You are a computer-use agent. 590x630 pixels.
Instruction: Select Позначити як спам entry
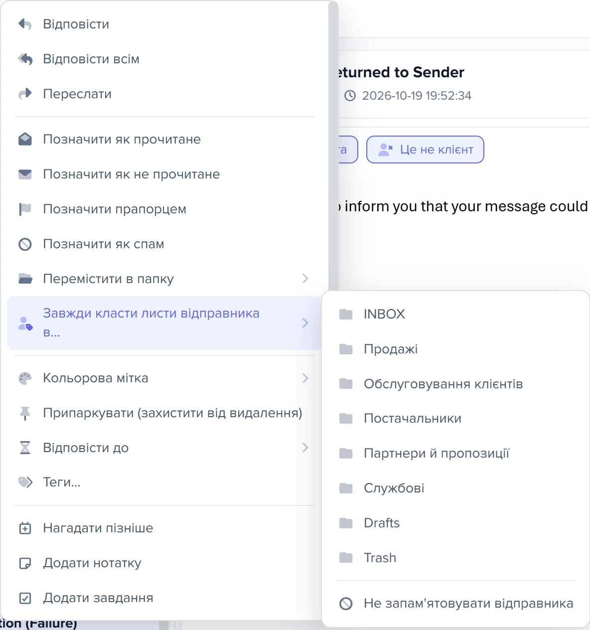164,244
